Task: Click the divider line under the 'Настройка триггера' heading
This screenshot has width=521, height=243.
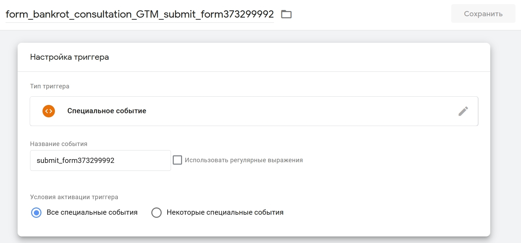Action: pyautogui.click(x=254, y=72)
